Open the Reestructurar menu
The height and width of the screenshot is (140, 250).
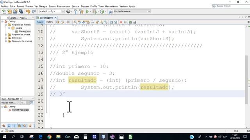tap(63, 6)
